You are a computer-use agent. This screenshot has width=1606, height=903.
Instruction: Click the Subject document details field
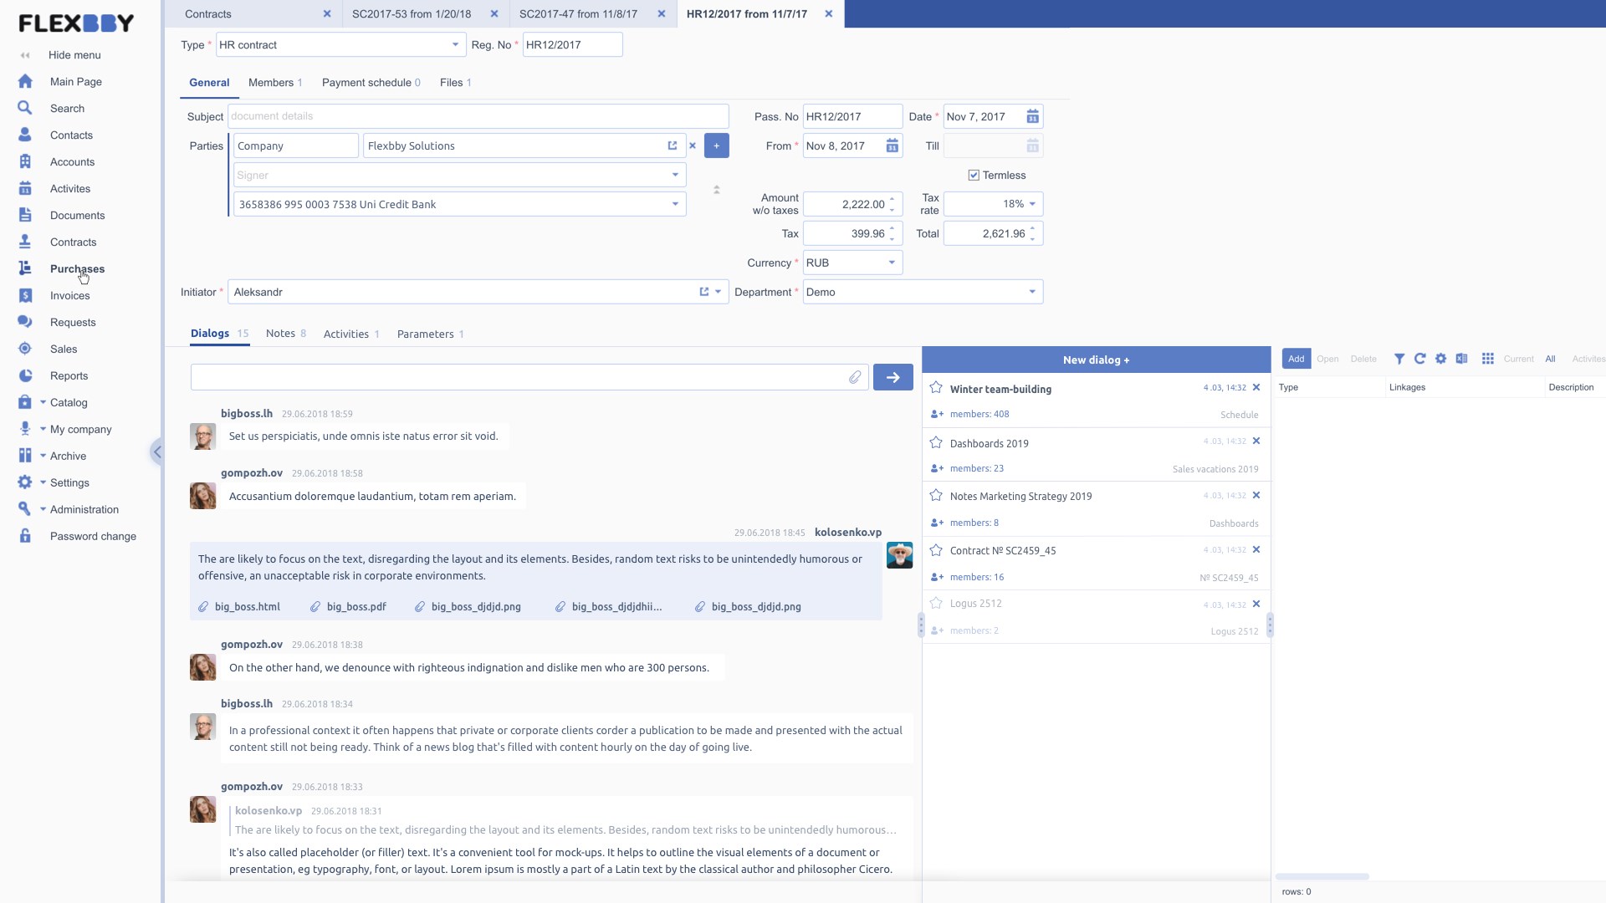coord(478,117)
